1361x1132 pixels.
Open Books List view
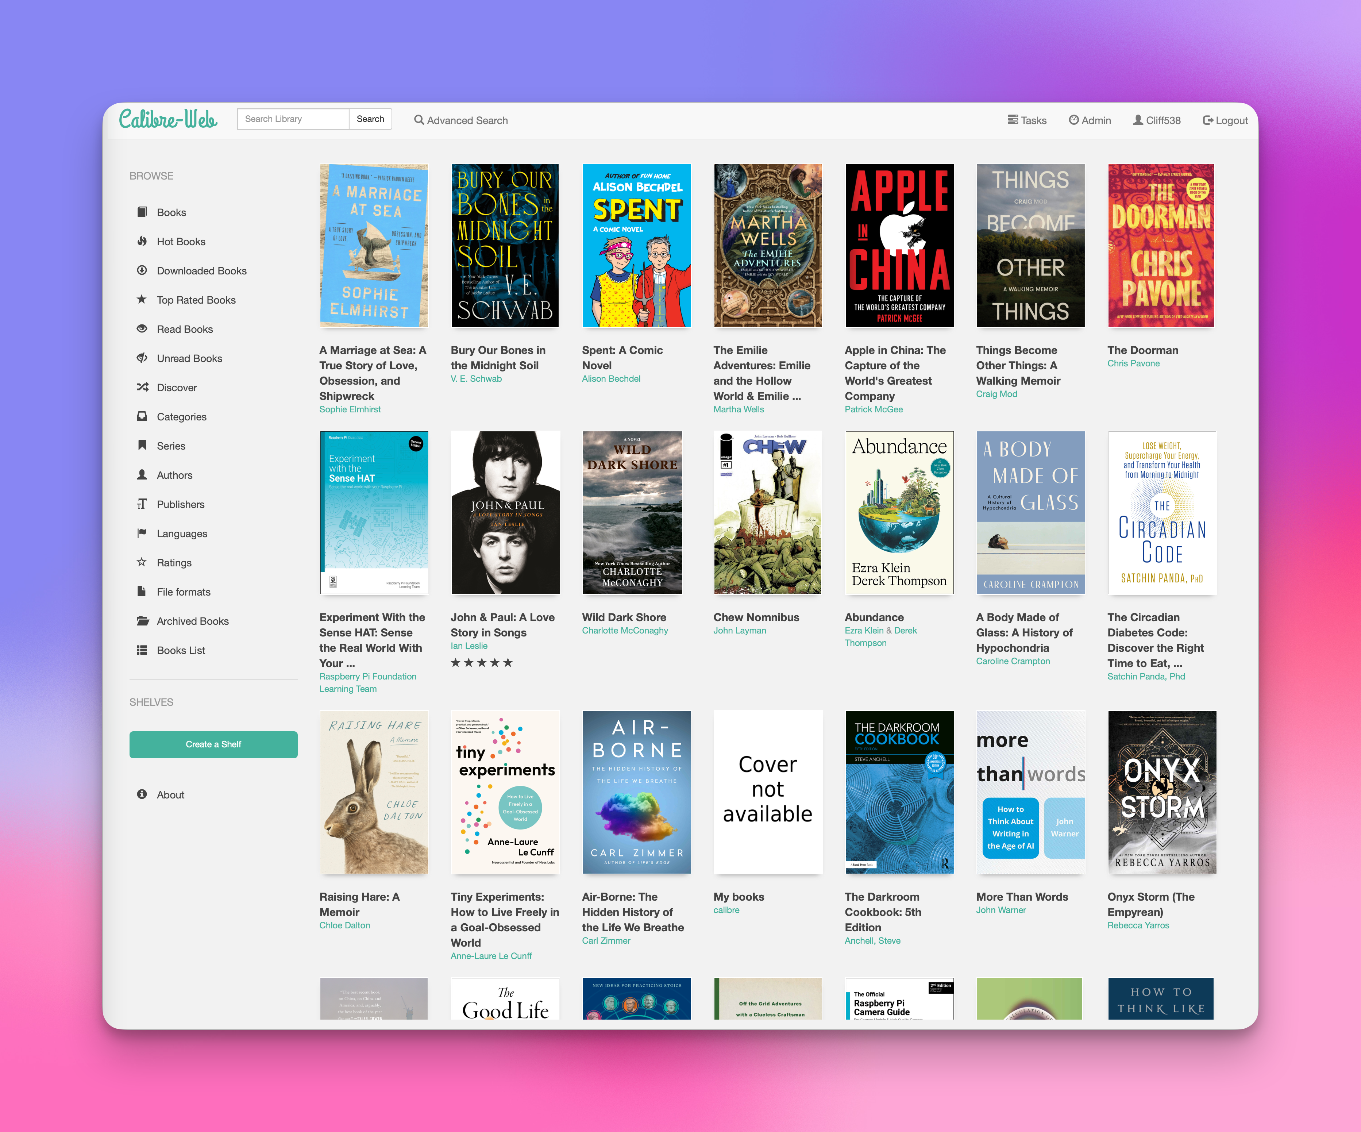coord(181,650)
